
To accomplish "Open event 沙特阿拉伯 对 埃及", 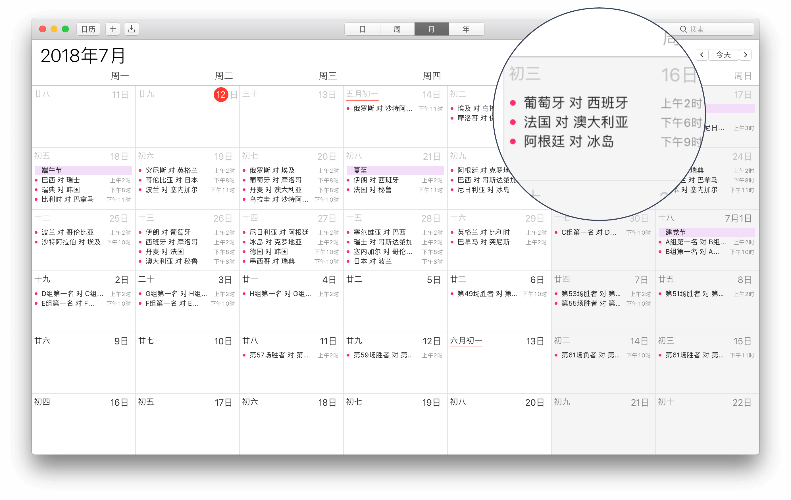I will (83, 242).
